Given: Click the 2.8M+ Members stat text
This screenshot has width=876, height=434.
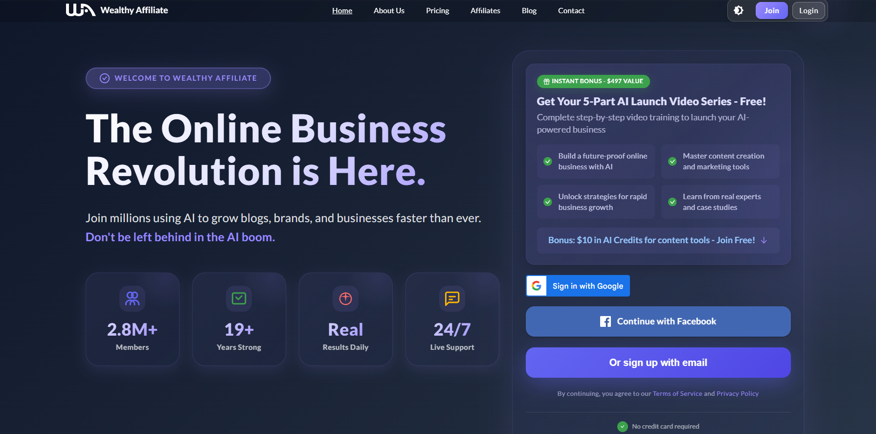Looking at the screenshot, I should [132, 336].
